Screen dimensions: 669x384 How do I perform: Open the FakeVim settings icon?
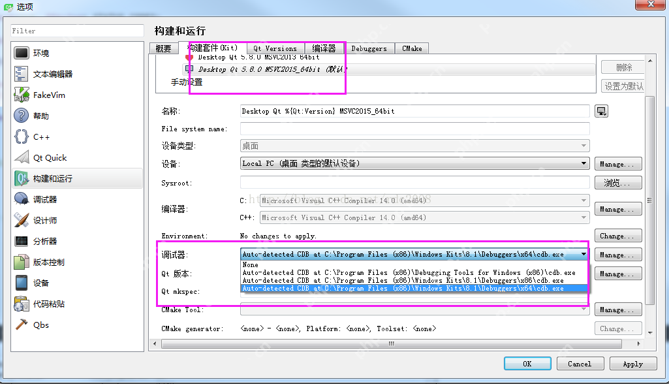22,95
